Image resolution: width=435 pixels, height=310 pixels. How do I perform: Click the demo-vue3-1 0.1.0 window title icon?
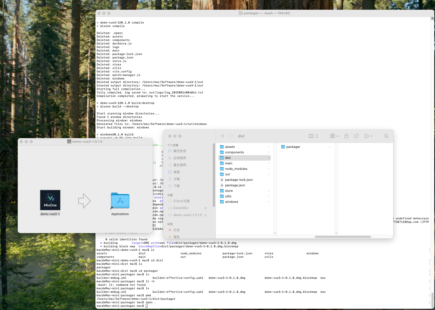(69, 141)
